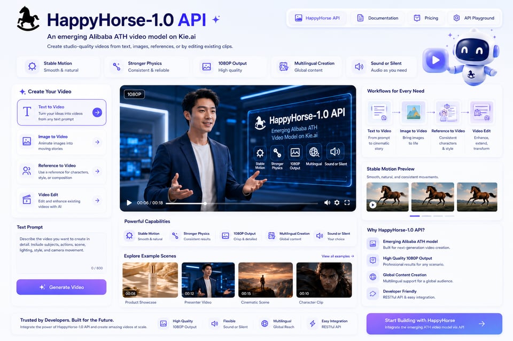Screen dimensions: 513x341
Task: Click Multilingual Creation under Powerful Capabilities
Action: pyautogui.click(x=289, y=236)
